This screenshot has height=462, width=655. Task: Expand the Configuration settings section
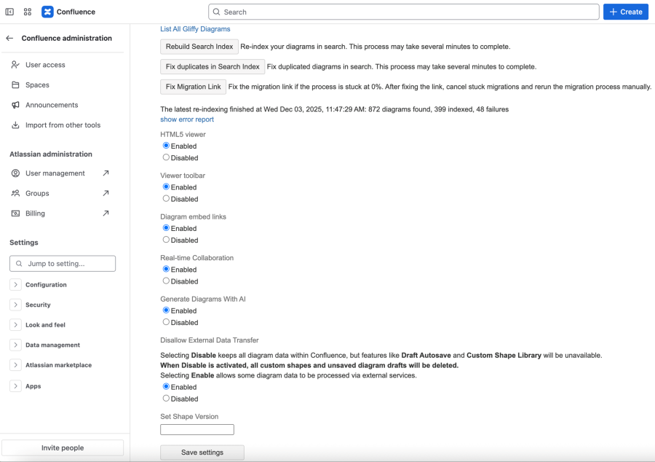point(15,285)
